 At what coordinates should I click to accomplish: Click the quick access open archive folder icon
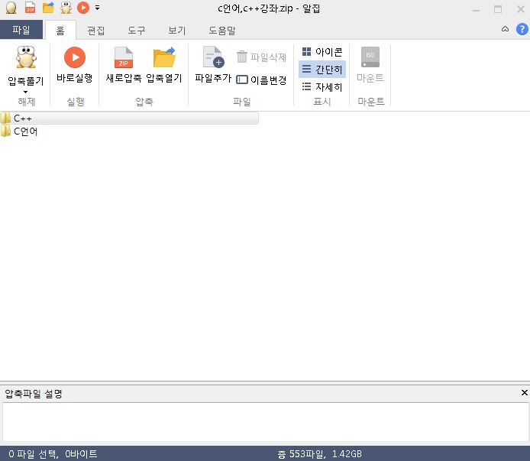[x=48, y=8]
